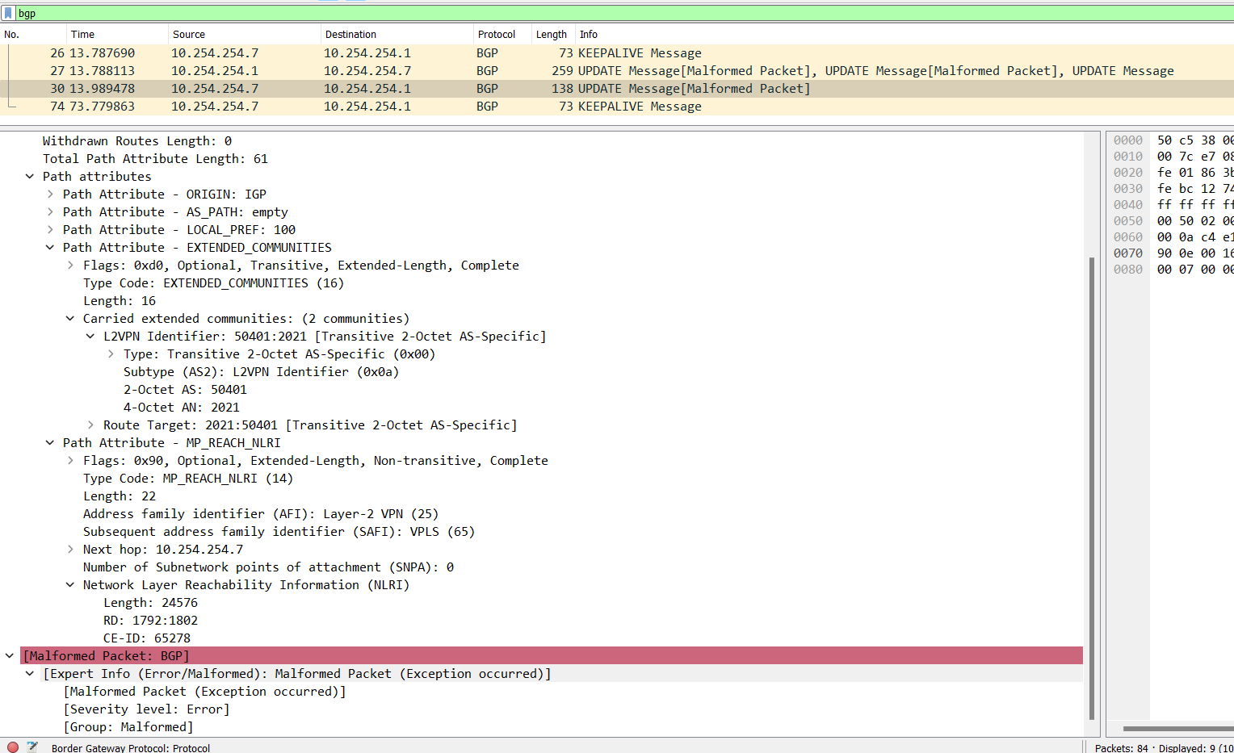The image size is (1234, 753).
Task: Expand Flags: 0xd0 details
Action: [x=70, y=266]
